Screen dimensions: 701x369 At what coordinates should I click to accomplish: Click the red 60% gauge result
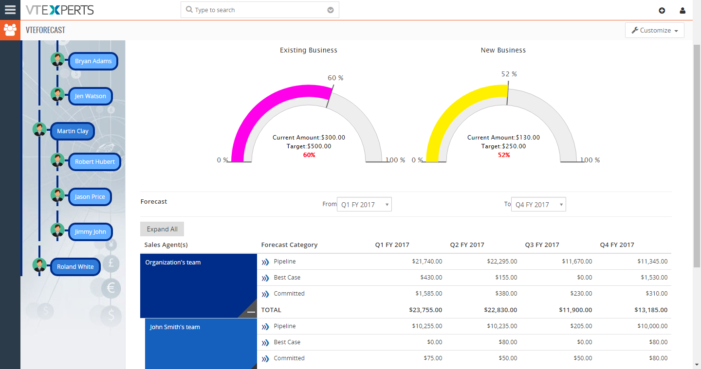click(309, 155)
